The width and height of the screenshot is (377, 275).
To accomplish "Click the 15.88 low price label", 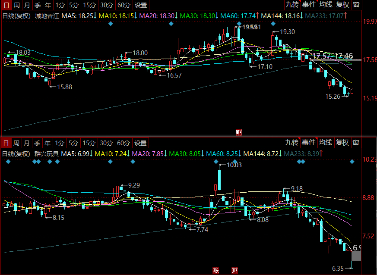I will [65, 87].
